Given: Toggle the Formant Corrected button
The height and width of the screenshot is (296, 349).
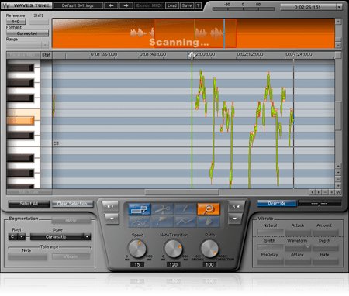Looking at the screenshot, I should coord(27,33).
